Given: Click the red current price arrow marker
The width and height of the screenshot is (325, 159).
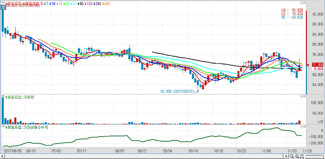Looking at the screenshot, I should coord(307,65).
